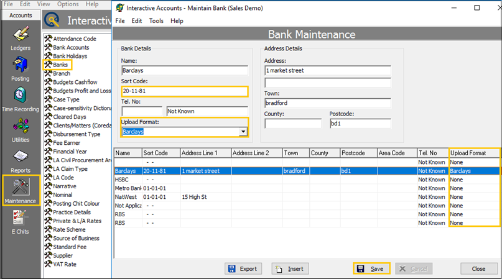Open the E Chits icon
502x279 pixels.
pyautogui.click(x=20, y=217)
